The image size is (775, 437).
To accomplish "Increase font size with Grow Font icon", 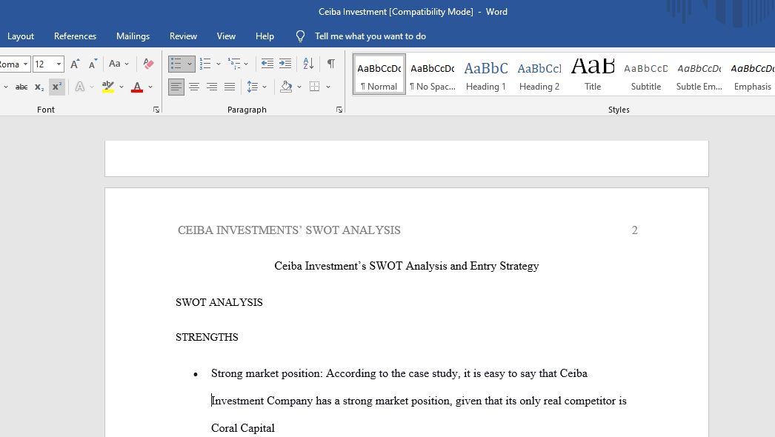I will coord(75,64).
